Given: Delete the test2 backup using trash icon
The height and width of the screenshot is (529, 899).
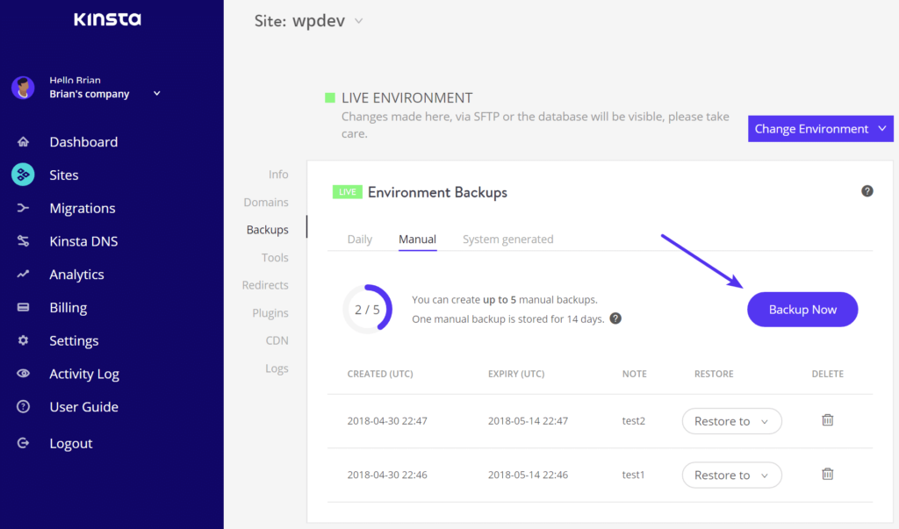Looking at the screenshot, I should click(827, 420).
